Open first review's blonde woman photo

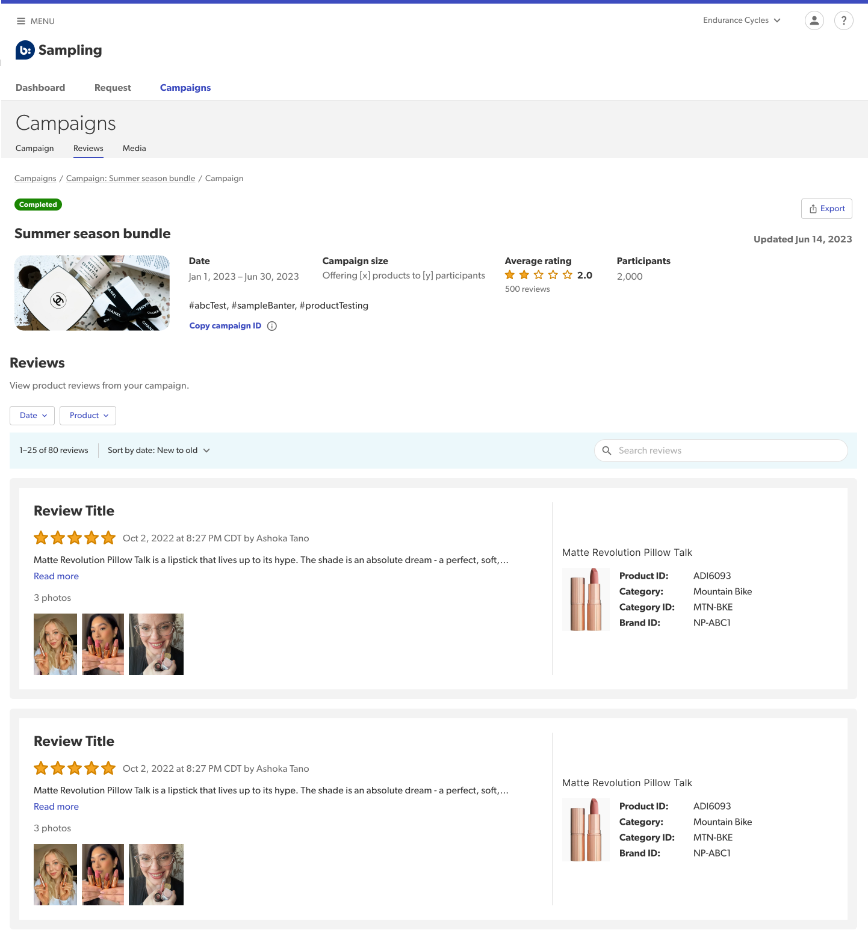55,644
